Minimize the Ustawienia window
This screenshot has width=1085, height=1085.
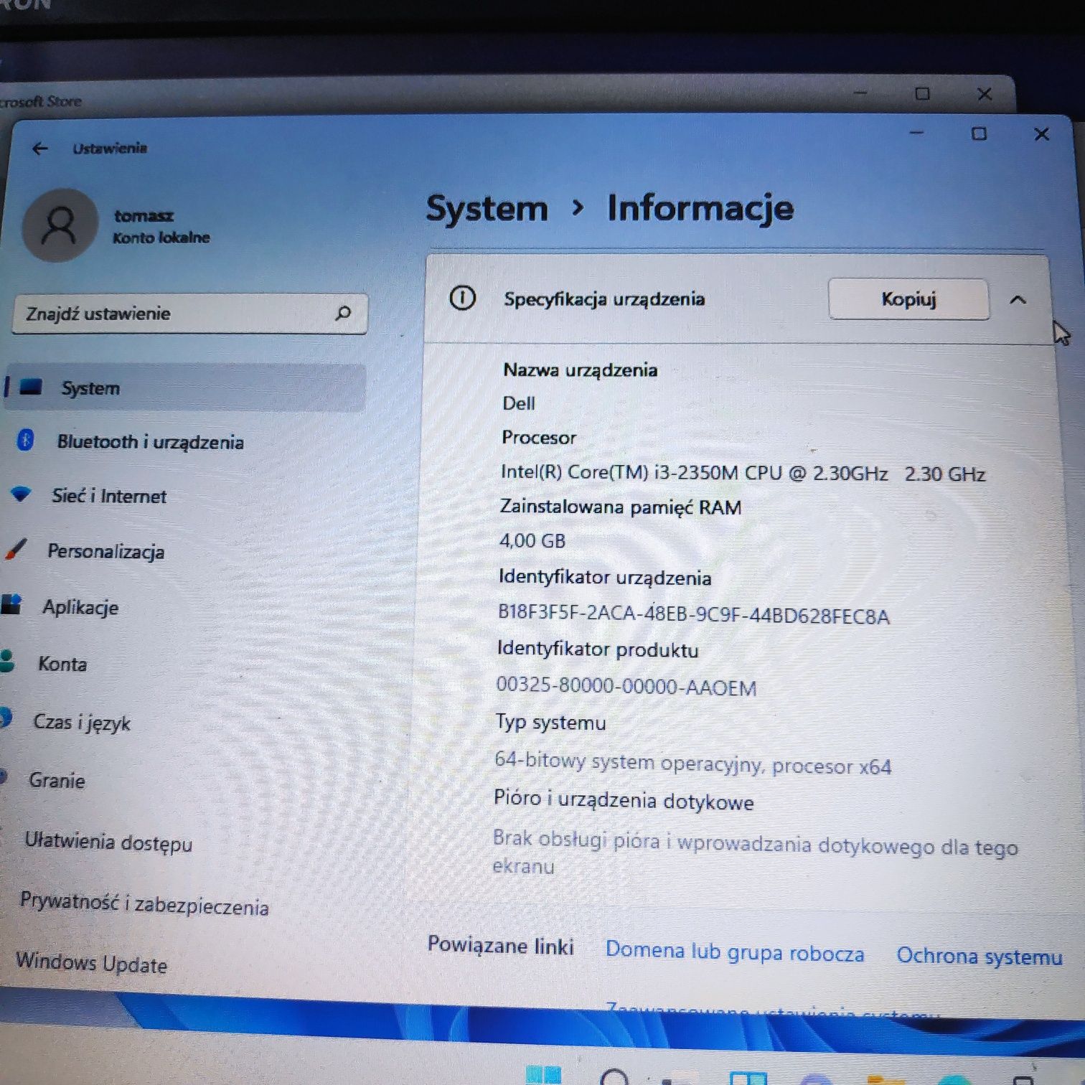[916, 133]
